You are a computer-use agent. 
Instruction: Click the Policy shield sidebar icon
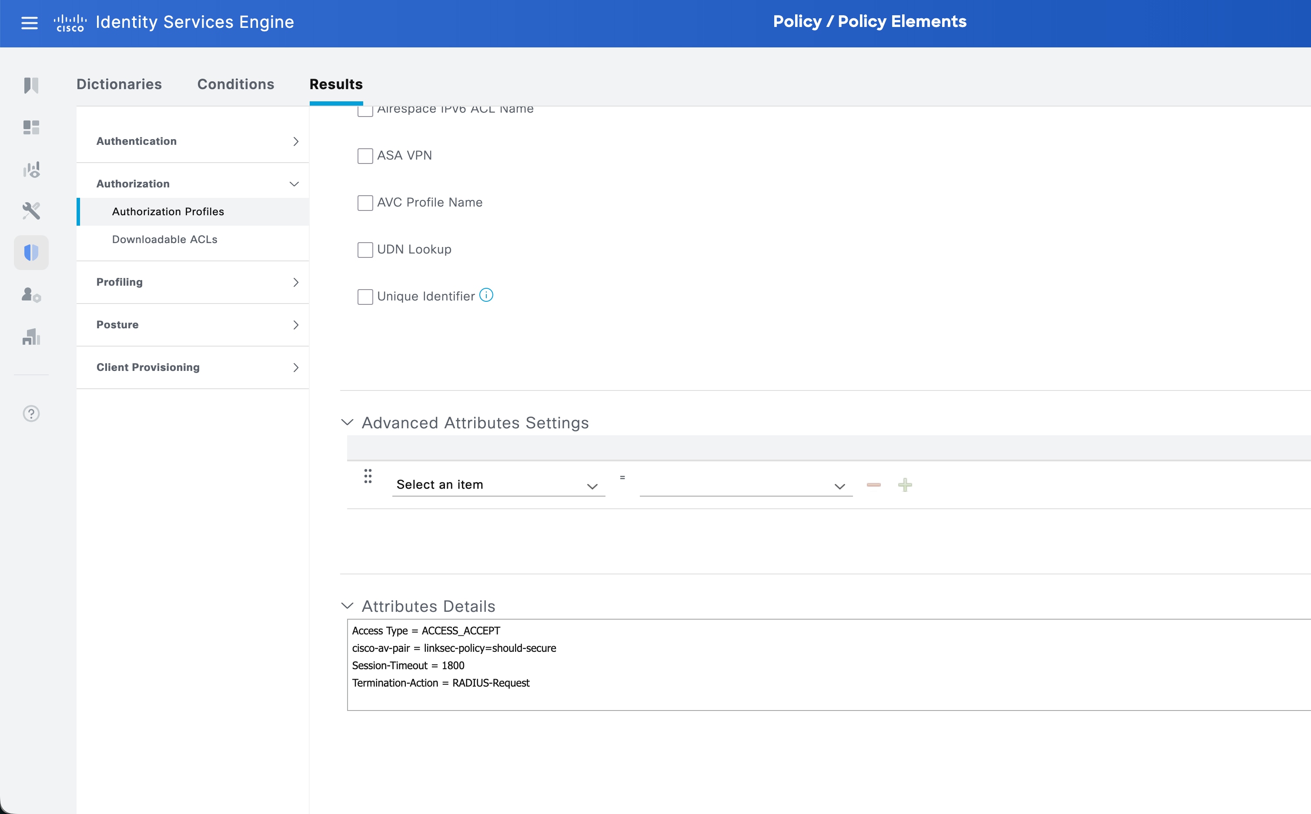pyautogui.click(x=31, y=253)
